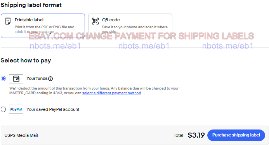Click the $3.19 total amount
The image size is (269, 145).
(x=196, y=135)
